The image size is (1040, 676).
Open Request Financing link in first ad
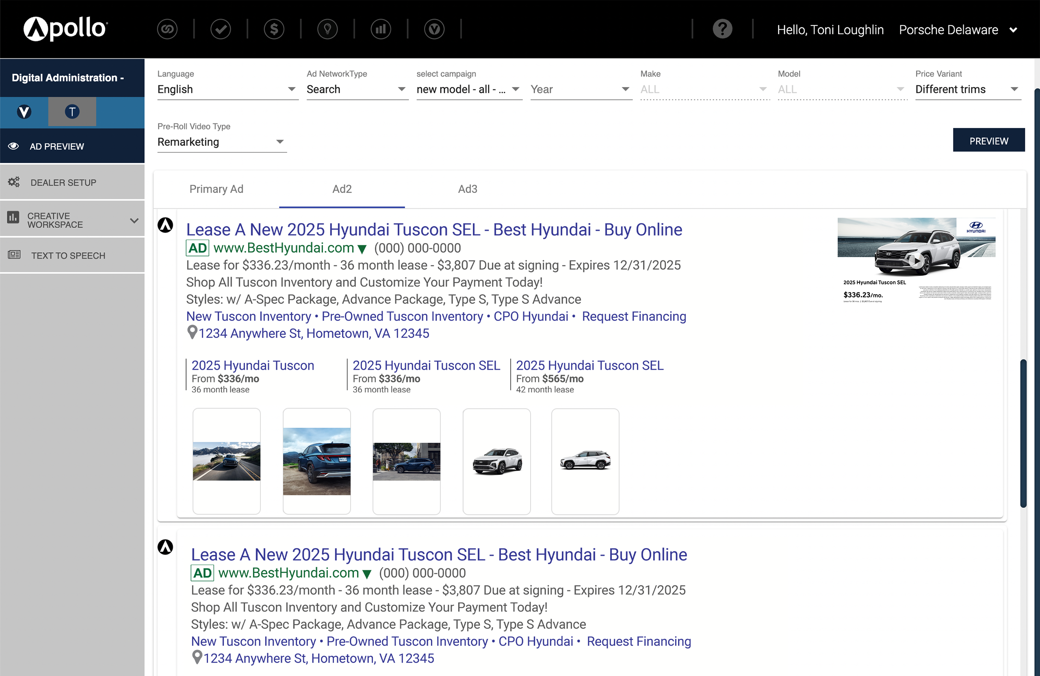(634, 316)
